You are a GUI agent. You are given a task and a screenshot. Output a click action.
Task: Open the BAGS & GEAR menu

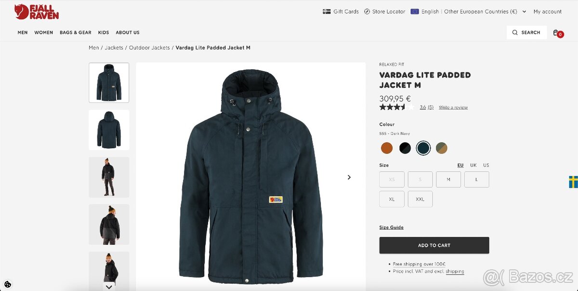75,32
